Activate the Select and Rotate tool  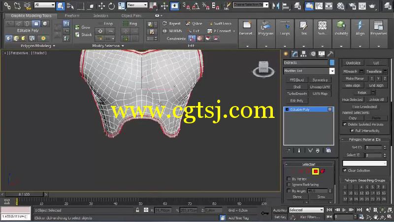(111, 5)
